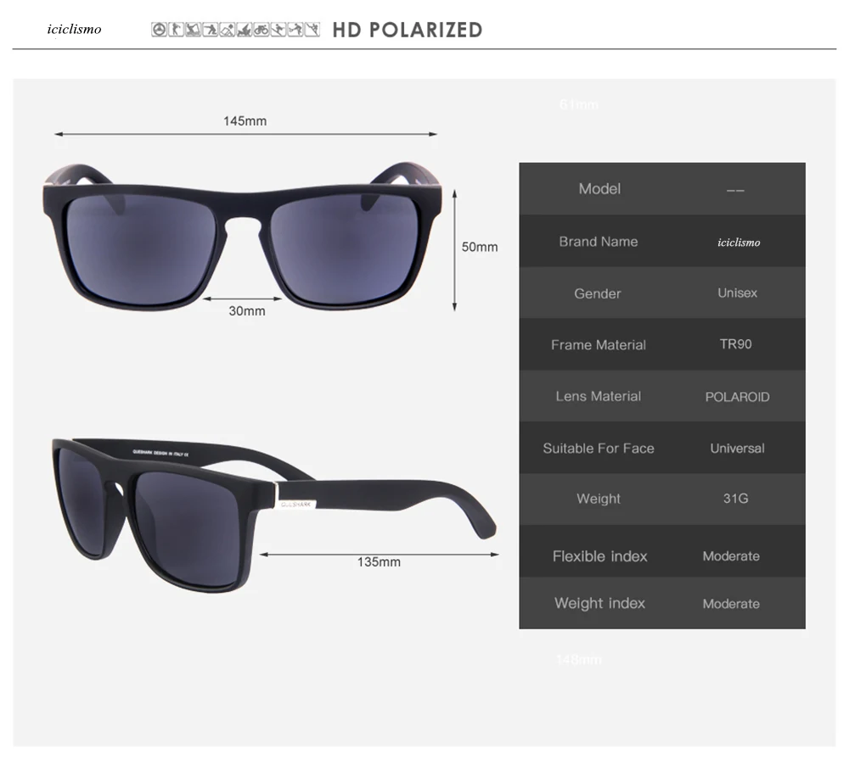Select the tennis player activity icon

[295, 29]
